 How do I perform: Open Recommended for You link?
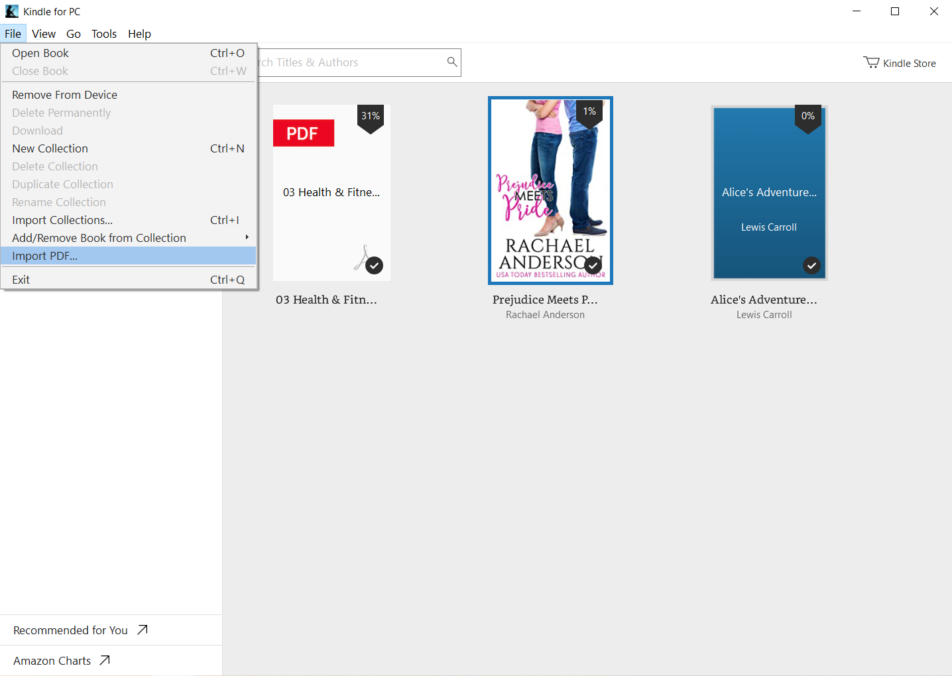(71, 630)
